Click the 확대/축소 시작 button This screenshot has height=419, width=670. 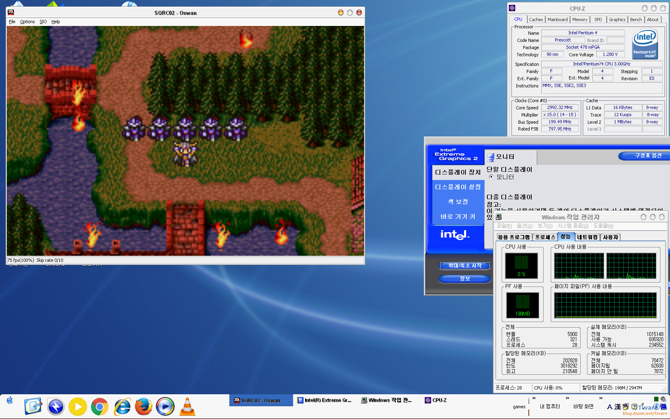pyautogui.click(x=465, y=265)
